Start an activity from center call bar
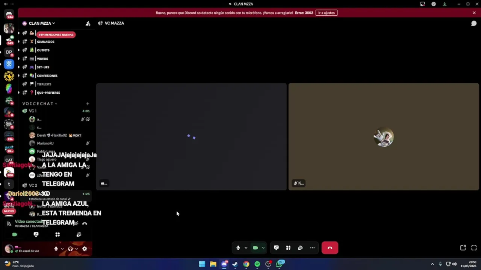 288,248
